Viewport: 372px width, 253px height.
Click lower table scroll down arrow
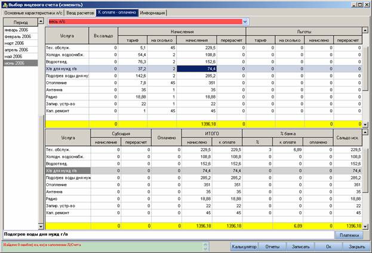click(365, 226)
